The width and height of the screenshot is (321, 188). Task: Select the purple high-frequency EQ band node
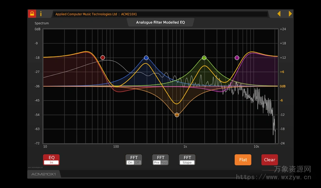point(237,57)
